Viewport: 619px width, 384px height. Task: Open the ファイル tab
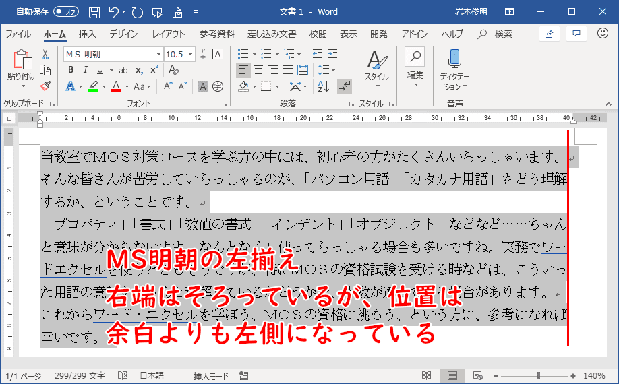tap(18, 34)
